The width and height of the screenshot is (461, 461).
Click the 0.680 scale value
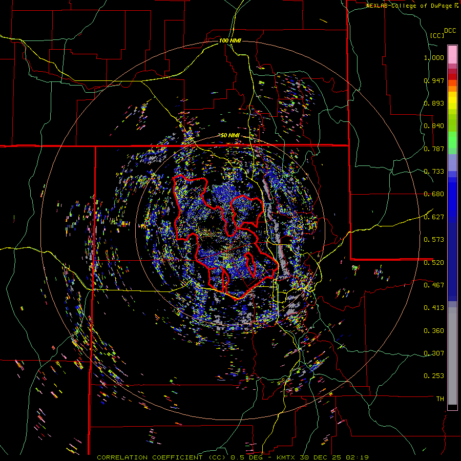(434, 194)
